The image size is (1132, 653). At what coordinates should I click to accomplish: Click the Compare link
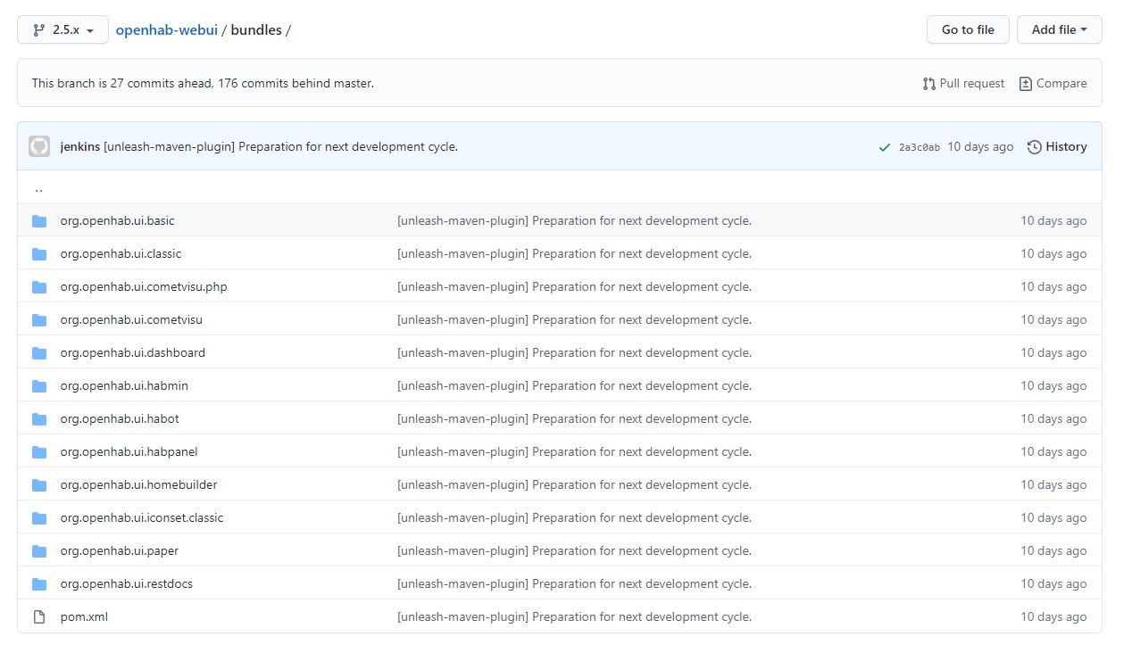tap(1053, 83)
